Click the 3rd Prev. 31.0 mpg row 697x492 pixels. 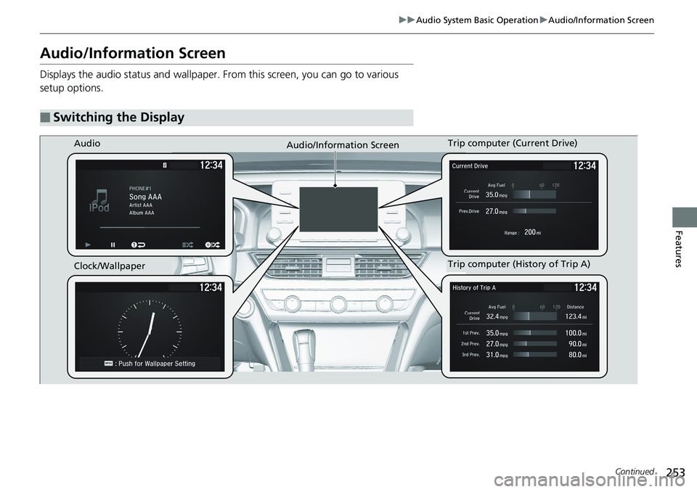point(524,355)
